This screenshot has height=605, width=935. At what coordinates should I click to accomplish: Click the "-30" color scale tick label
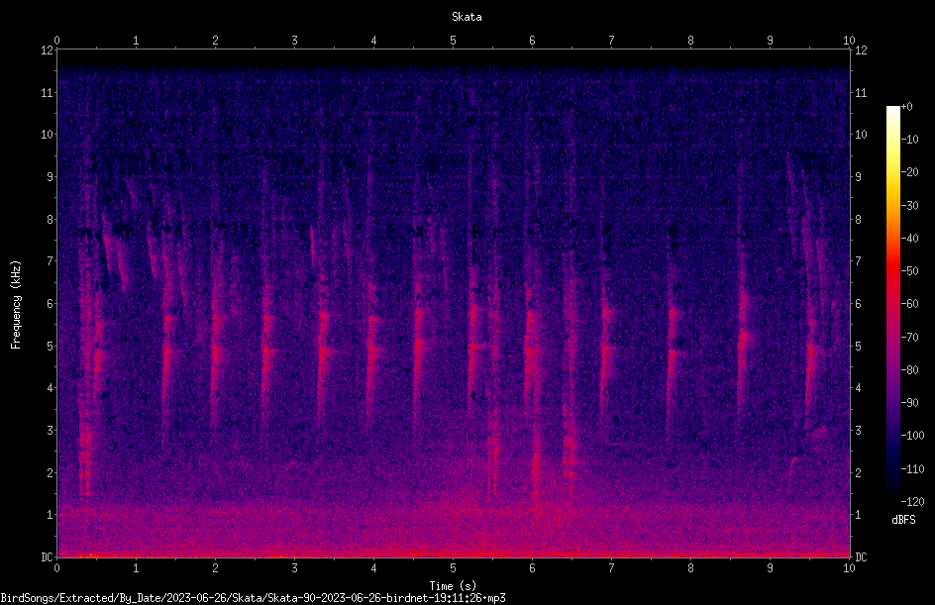click(909, 206)
